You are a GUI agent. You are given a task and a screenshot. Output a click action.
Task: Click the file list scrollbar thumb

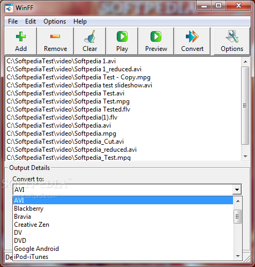tap(245, 106)
